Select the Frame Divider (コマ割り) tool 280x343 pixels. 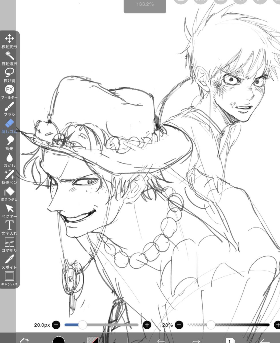9,245
